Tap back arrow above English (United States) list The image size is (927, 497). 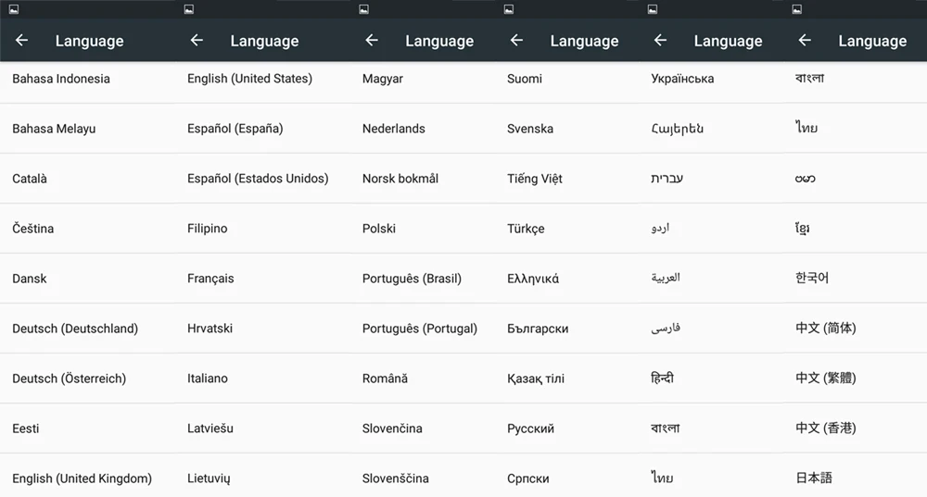197,40
